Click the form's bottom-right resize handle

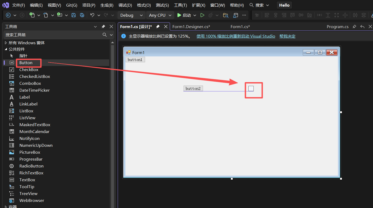[341, 179]
